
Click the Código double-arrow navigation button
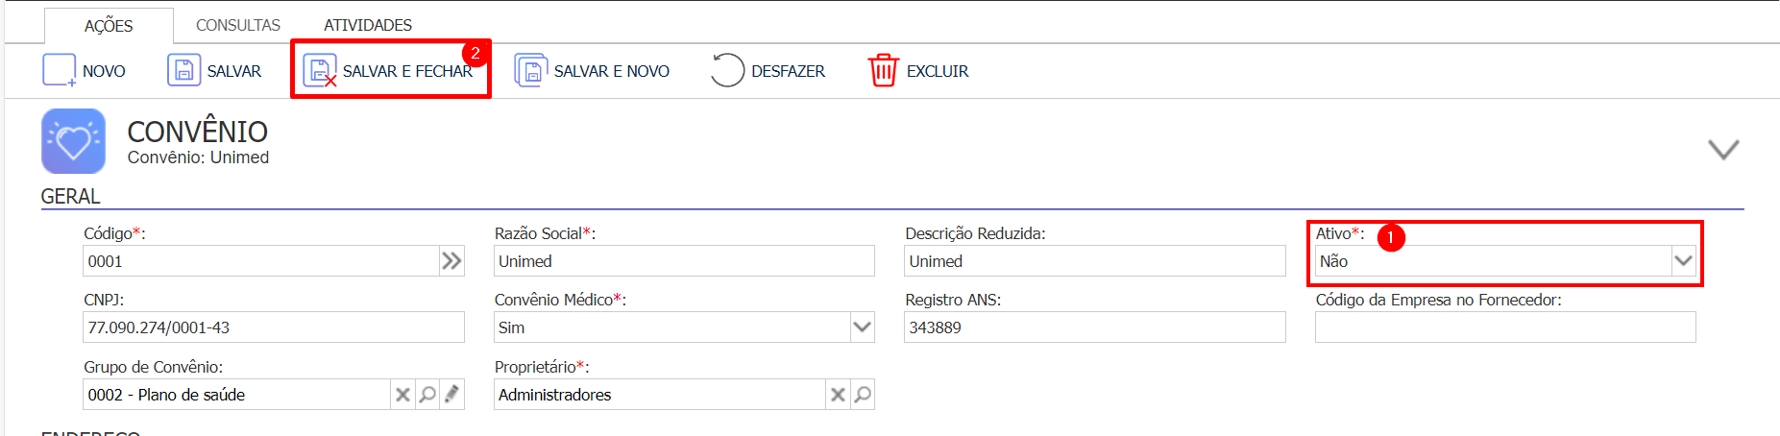click(451, 261)
